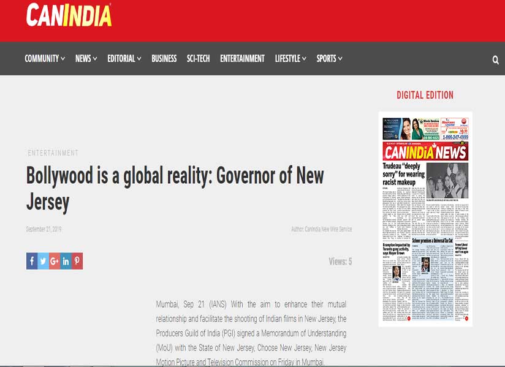
Task: Click the September 21, 2019 date
Action: pos(44,229)
